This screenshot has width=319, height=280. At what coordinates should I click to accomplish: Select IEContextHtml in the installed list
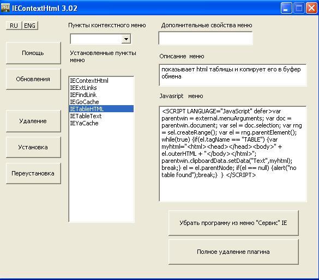coord(101,81)
